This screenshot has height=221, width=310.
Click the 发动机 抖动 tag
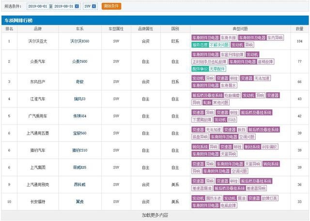[x=225, y=119]
